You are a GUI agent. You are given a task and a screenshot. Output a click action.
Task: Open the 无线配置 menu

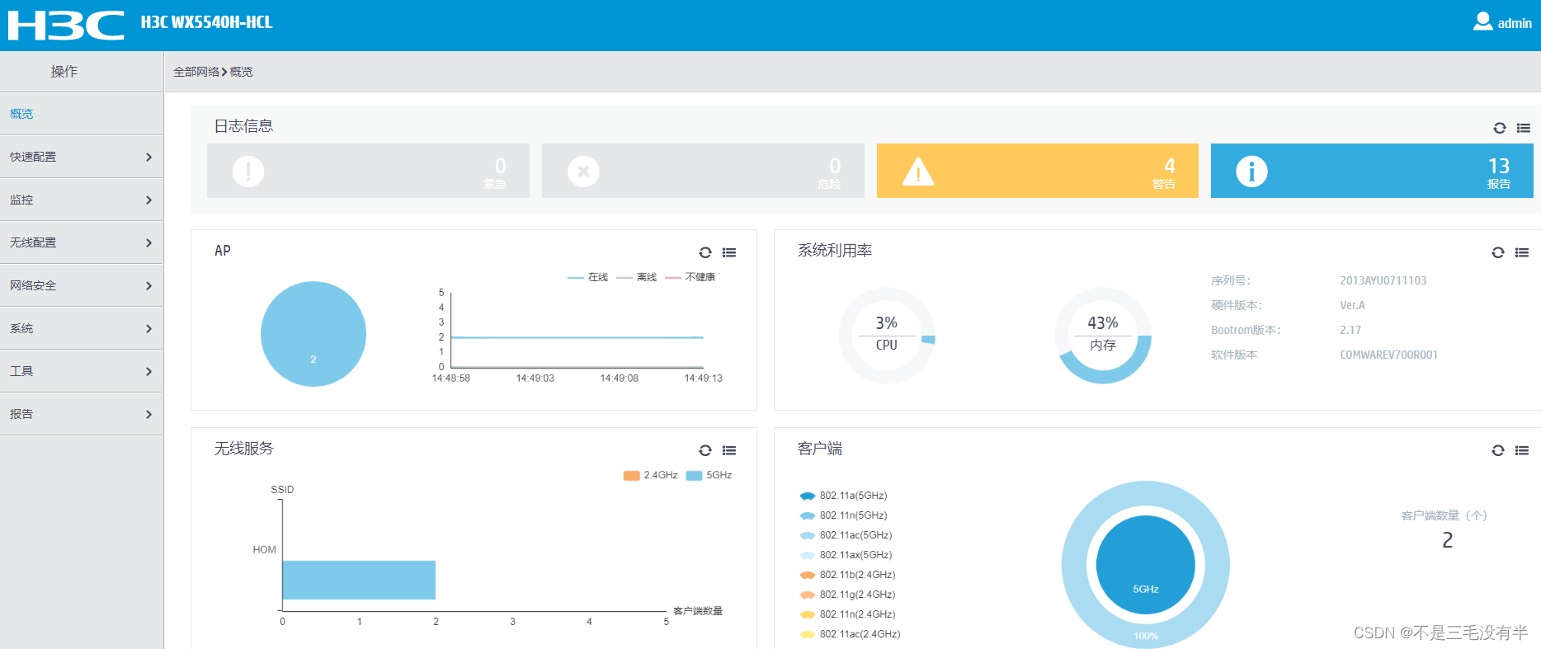pyautogui.click(x=81, y=242)
